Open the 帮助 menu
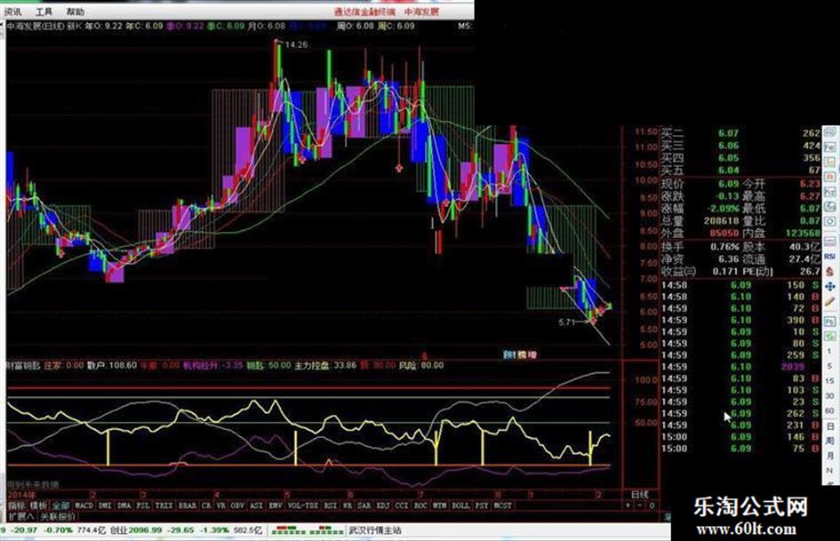 75,12
